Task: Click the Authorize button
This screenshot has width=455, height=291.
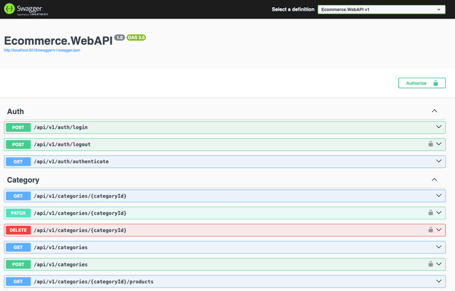Action: pyautogui.click(x=421, y=83)
